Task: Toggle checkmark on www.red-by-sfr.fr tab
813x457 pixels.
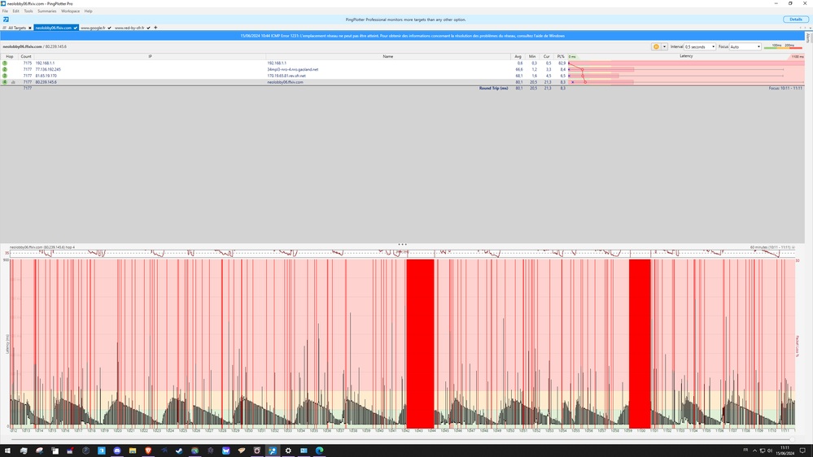Action: click(149, 28)
